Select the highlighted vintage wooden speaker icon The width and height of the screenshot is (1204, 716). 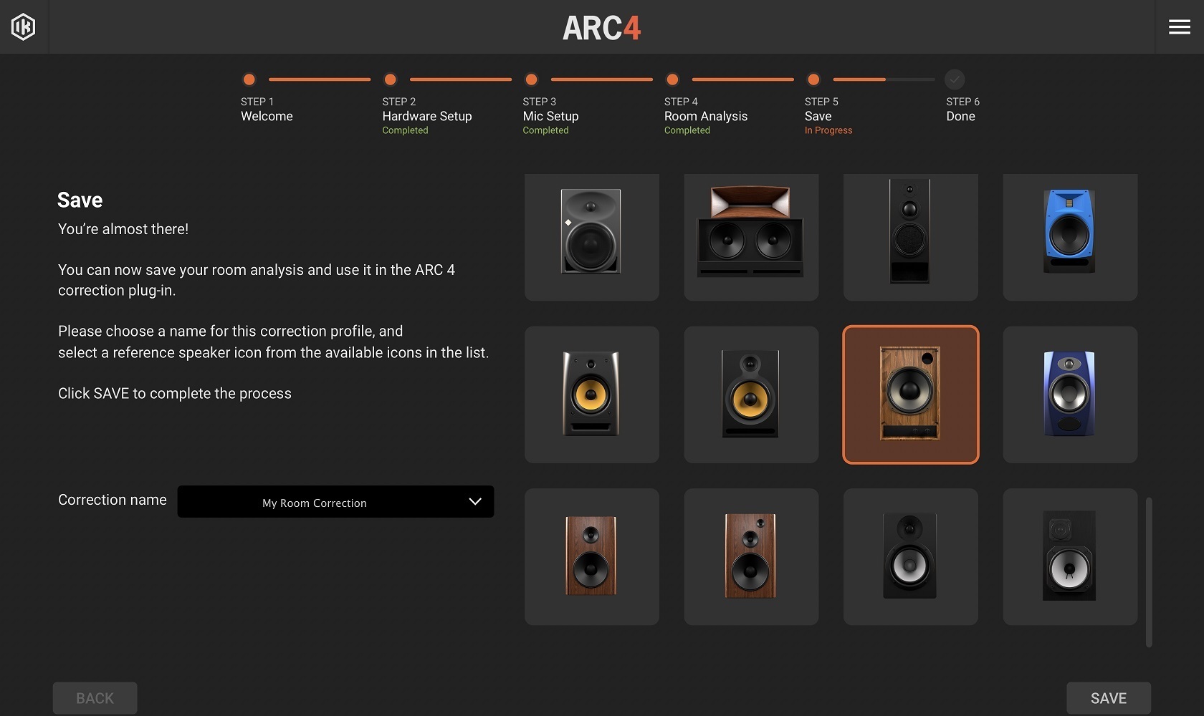coord(910,395)
